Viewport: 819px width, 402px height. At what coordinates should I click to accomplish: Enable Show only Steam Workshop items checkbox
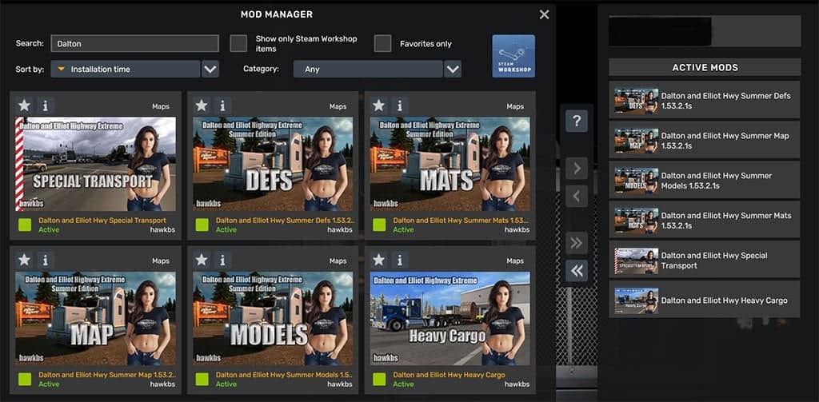238,43
